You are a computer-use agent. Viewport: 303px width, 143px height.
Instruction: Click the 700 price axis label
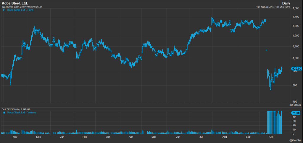coord(295,102)
